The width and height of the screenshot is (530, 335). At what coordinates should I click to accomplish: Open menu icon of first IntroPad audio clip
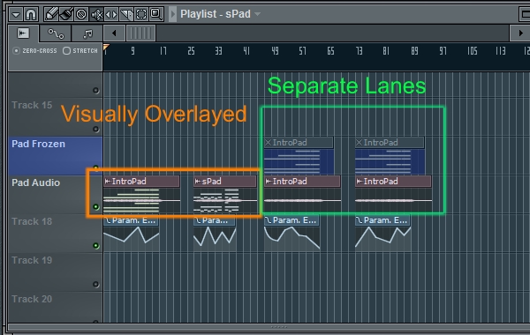click(x=108, y=181)
